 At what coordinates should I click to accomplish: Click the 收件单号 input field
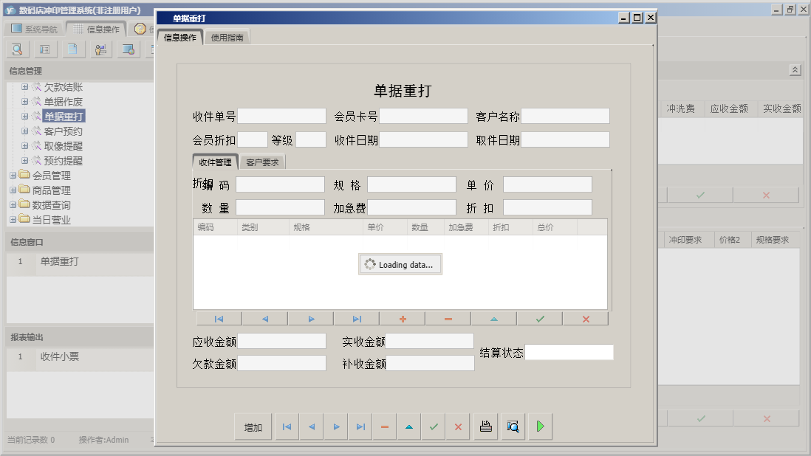282,116
